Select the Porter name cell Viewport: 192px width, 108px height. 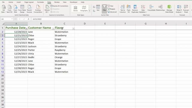41,50
